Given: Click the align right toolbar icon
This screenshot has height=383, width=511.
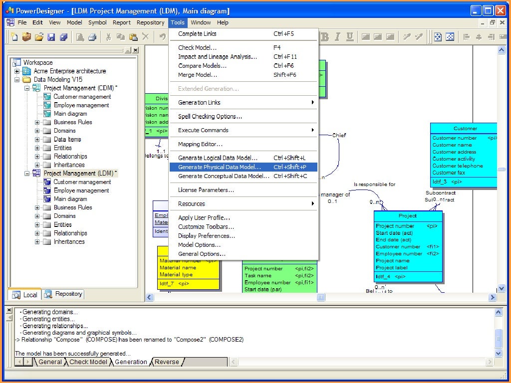Looking at the screenshot, I should [x=491, y=37].
